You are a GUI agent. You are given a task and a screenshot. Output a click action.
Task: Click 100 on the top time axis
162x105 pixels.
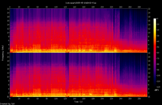56,7
